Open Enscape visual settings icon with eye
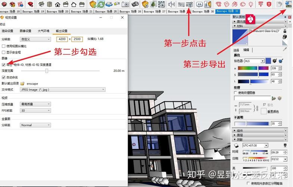293x187 pixels. 189,4
